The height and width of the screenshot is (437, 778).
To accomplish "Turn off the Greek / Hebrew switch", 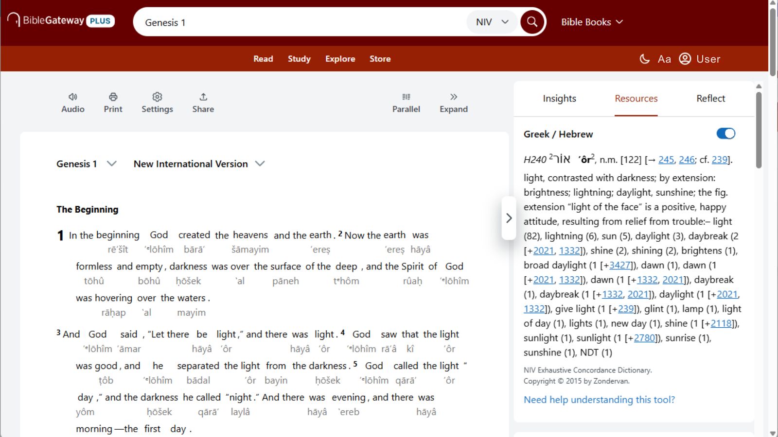I will 726,134.
